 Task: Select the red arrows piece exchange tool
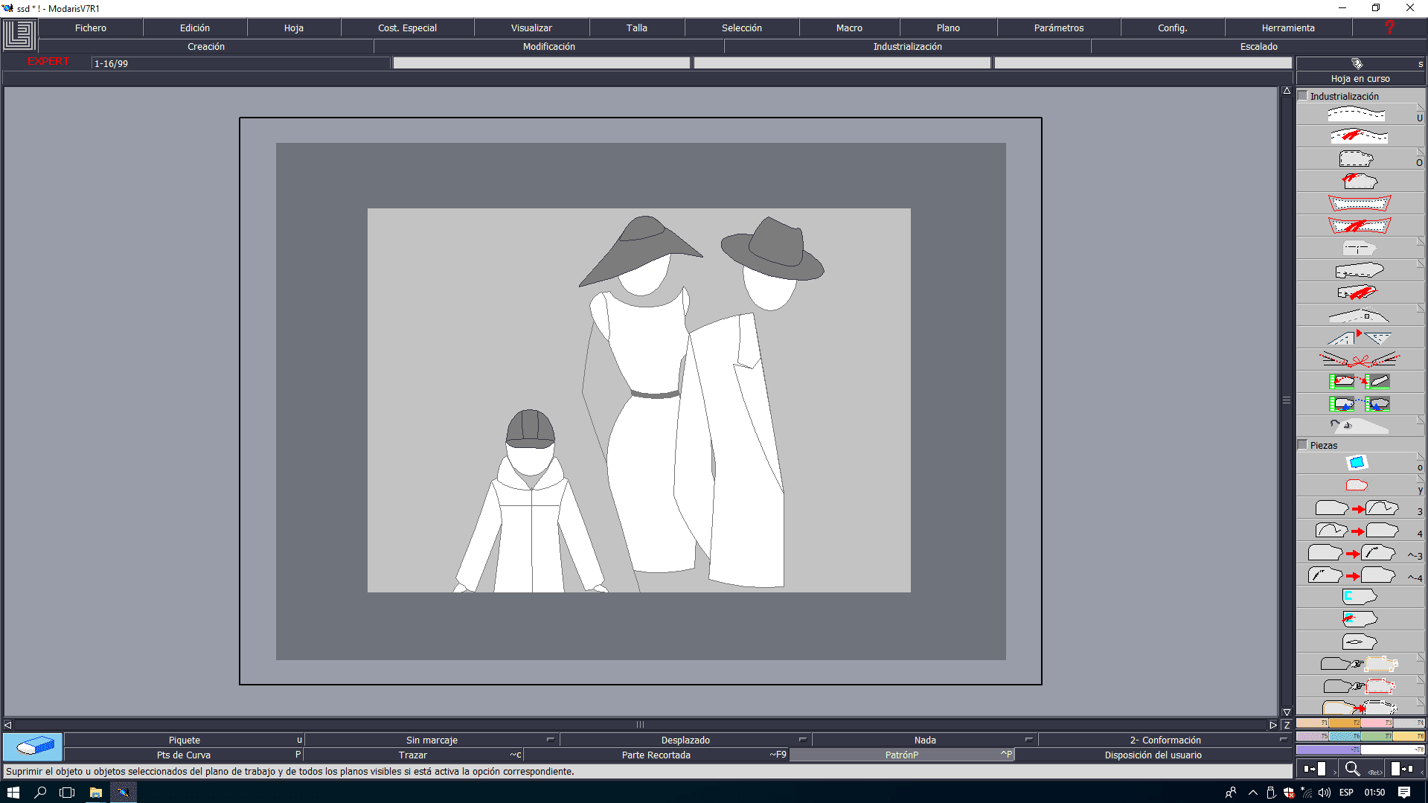[1359, 382]
